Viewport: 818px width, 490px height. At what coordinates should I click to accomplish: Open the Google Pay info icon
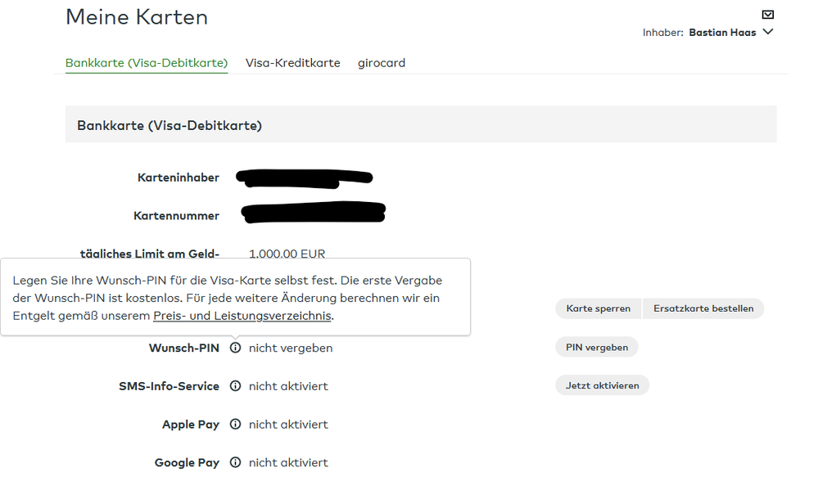click(x=235, y=463)
